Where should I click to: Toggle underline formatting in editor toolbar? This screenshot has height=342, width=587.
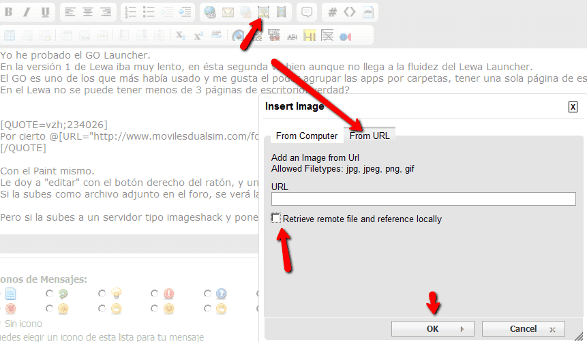pos(45,12)
